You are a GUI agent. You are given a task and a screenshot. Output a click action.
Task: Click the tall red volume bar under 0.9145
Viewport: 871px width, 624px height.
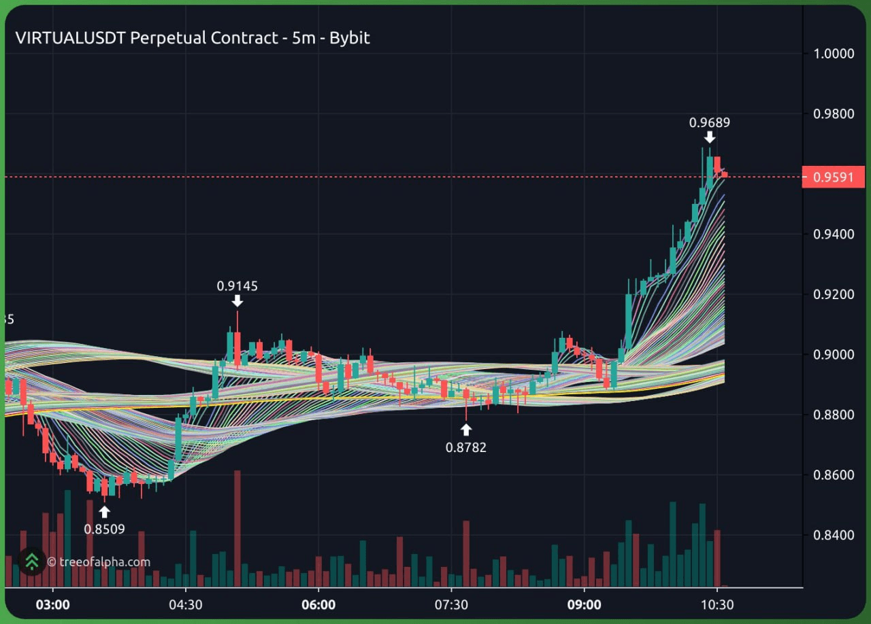[237, 528]
